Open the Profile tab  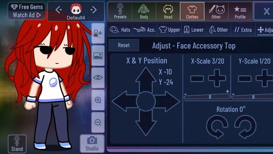click(x=240, y=12)
